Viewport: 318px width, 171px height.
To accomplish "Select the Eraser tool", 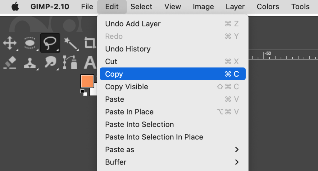I will (x=10, y=62).
